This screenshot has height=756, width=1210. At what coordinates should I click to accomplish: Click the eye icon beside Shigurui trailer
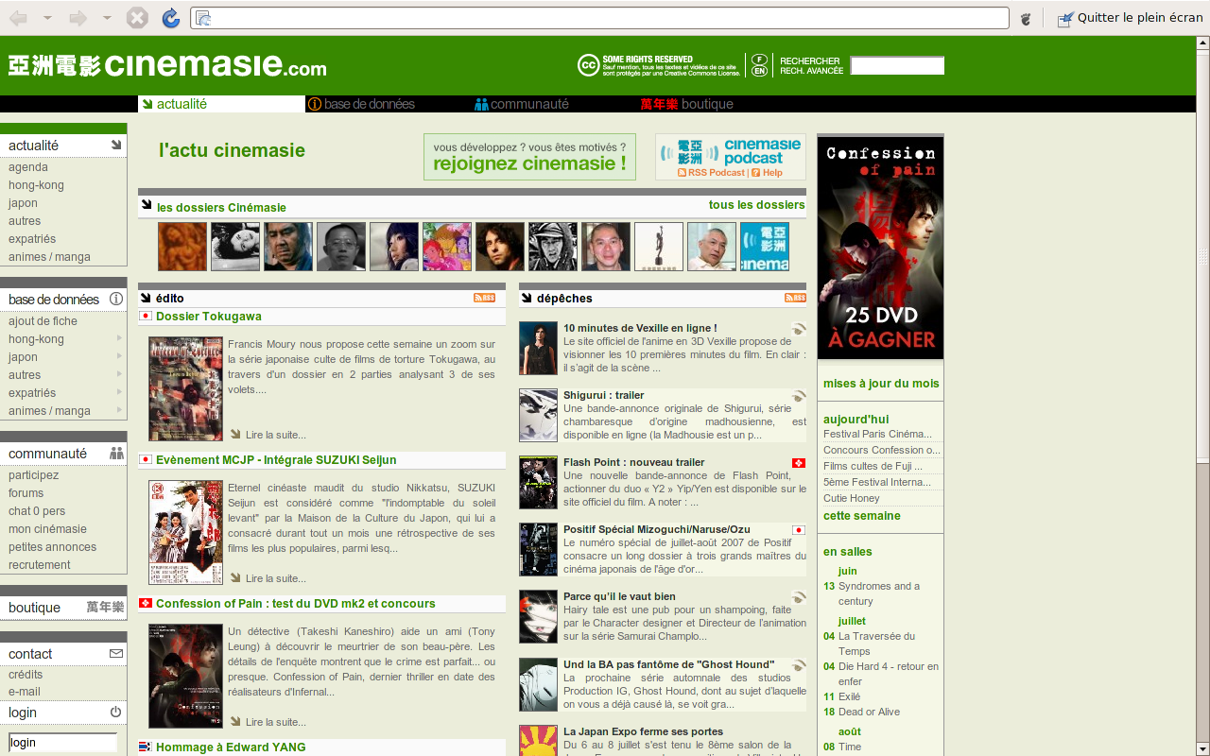pyautogui.click(x=798, y=396)
